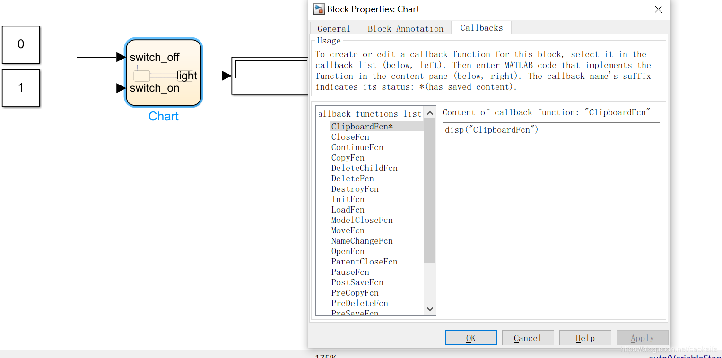This screenshot has height=358, width=722.
Task: Dismiss the dialog with Cancel
Action: pos(528,338)
